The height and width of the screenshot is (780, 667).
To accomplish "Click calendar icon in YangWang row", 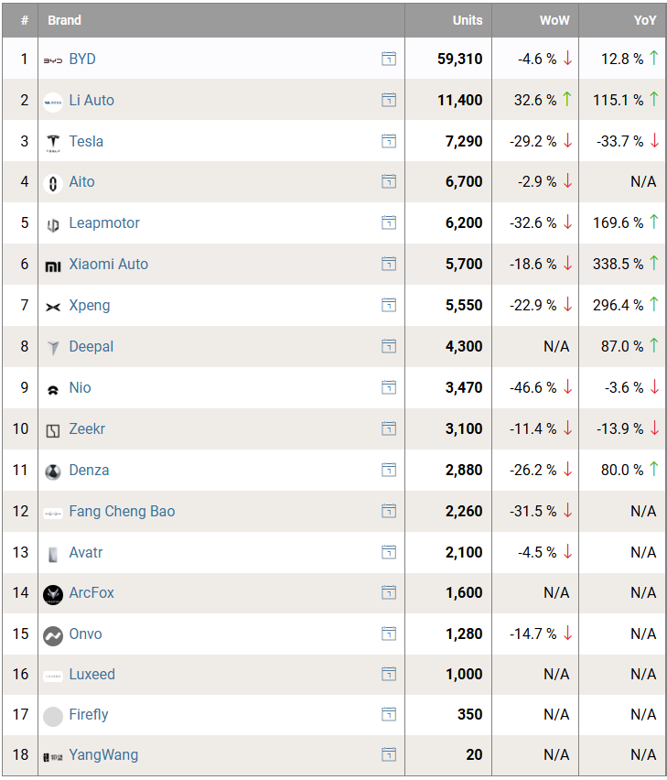I will [389, 755].
